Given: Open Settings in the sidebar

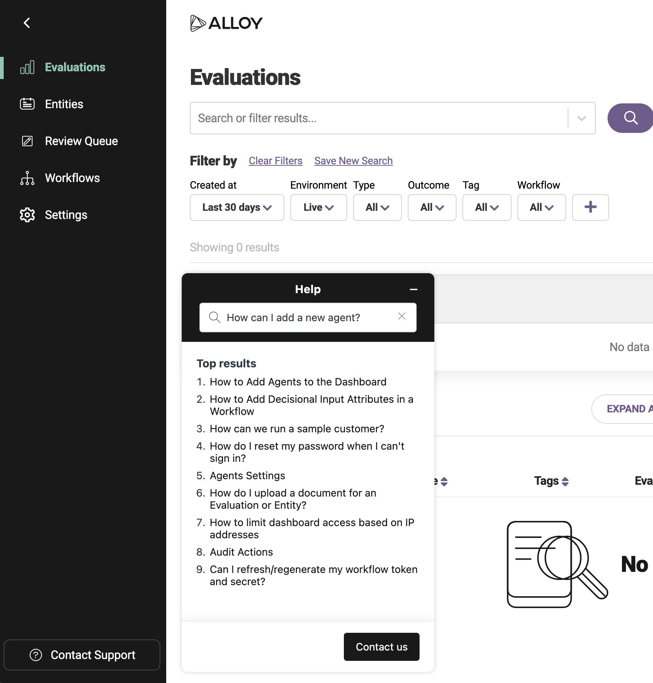Looking at the screenshot, I should [66, 215].
